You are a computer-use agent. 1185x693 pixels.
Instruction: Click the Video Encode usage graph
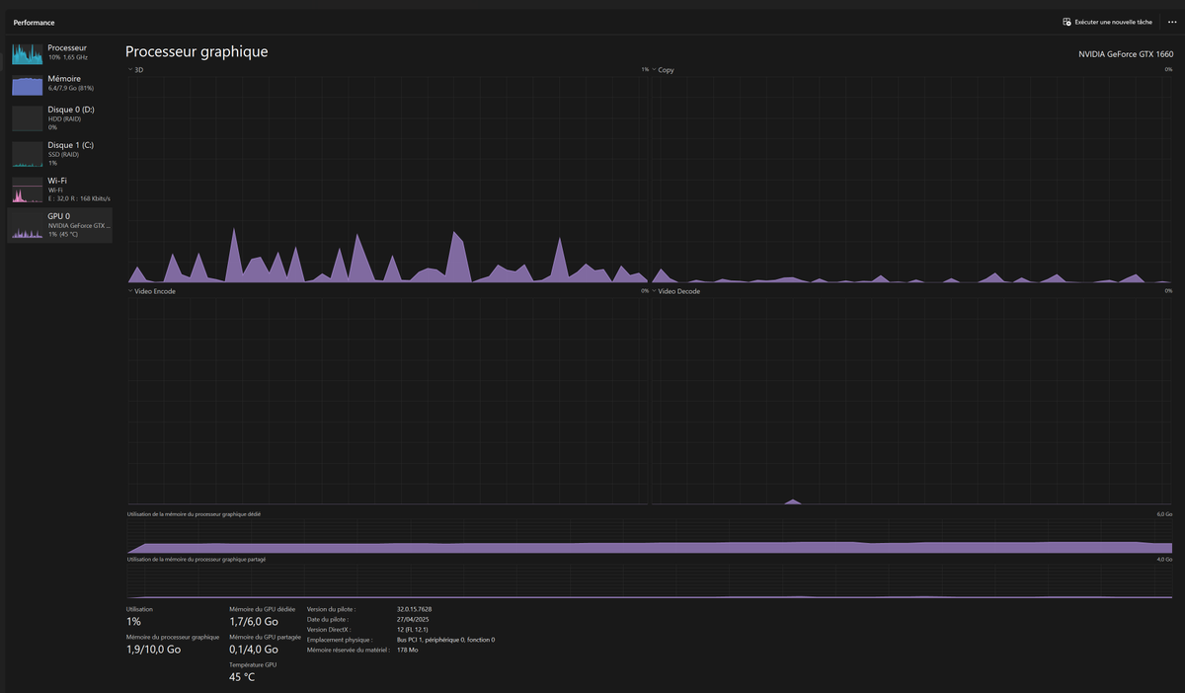[388, 401]
